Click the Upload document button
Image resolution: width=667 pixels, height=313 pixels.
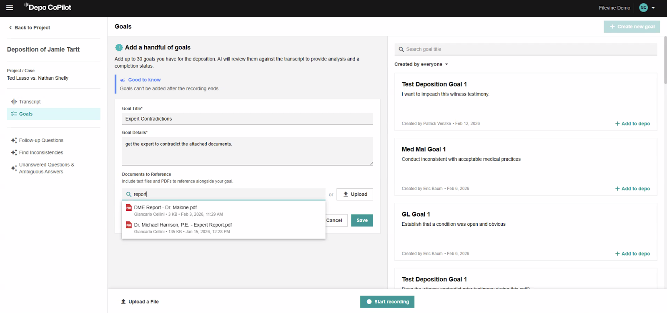point(355,194)
